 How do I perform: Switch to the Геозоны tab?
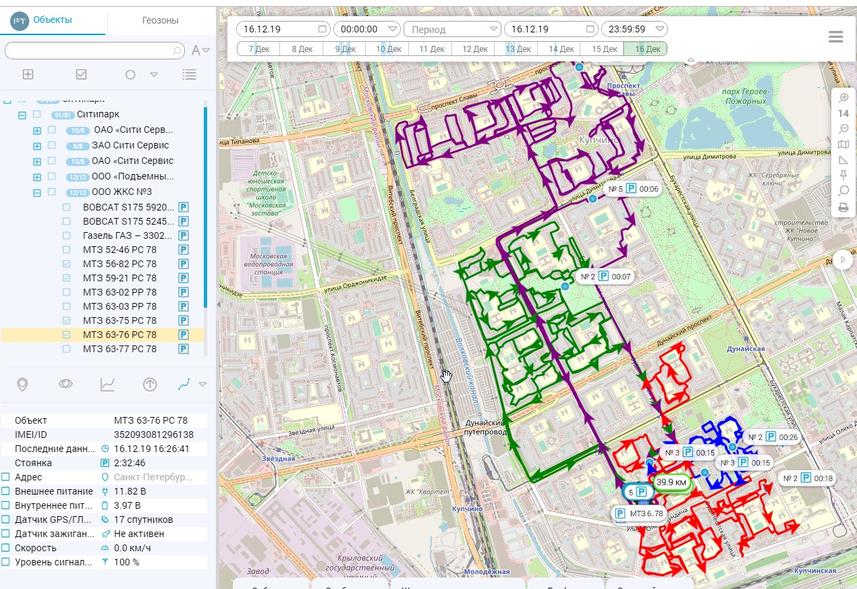pos(160,20)
